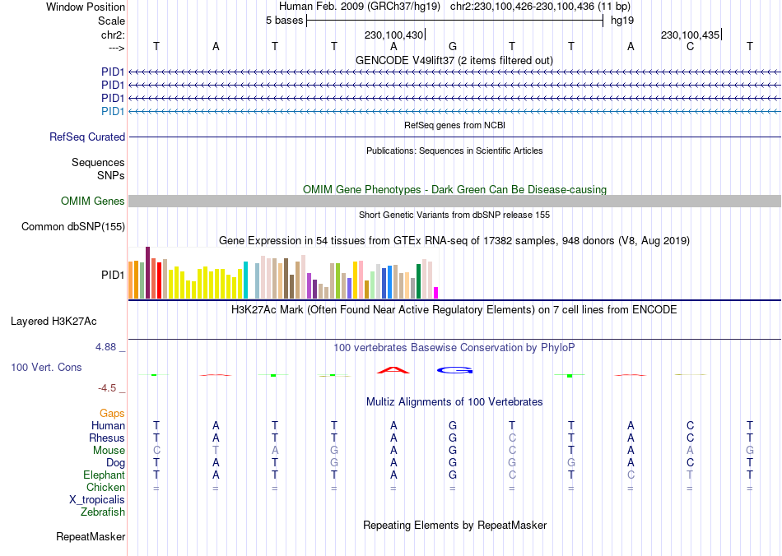Click Gene Expression in 54 tissues title
This screenshot has width=782, height=556.
tap(454, 241)
